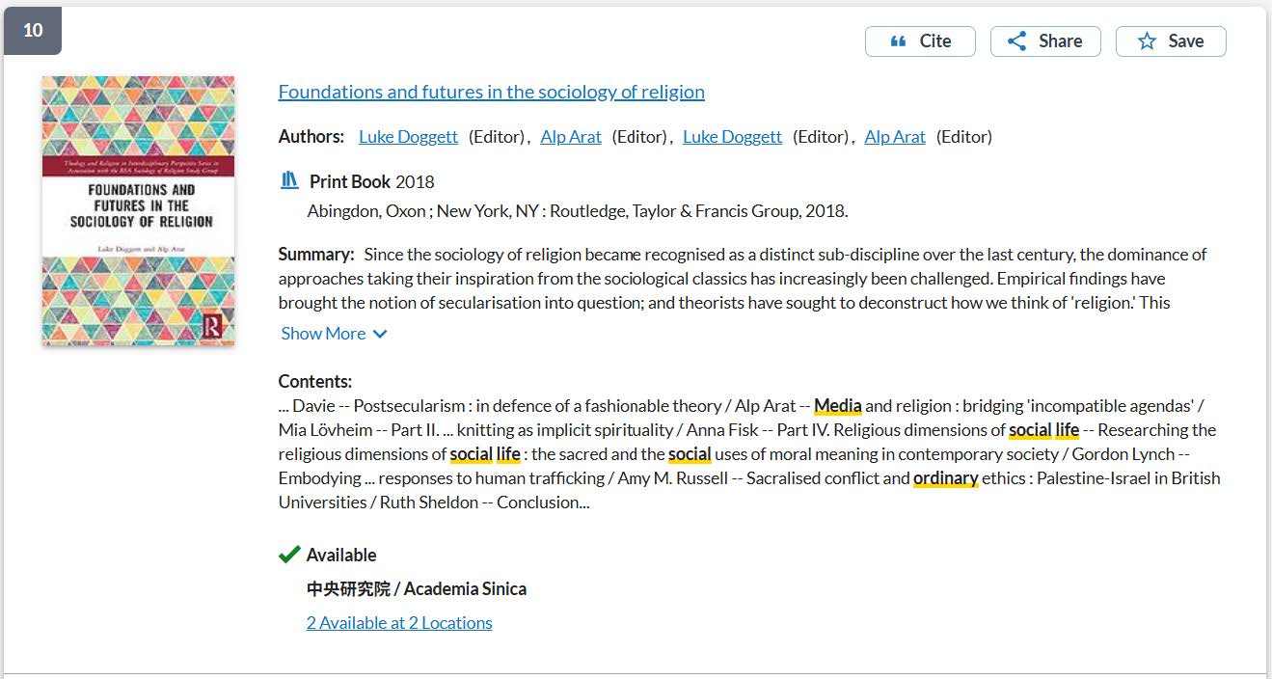
Task: Click the highlighted word Media in contents
Action: click(x=837, y=406)
